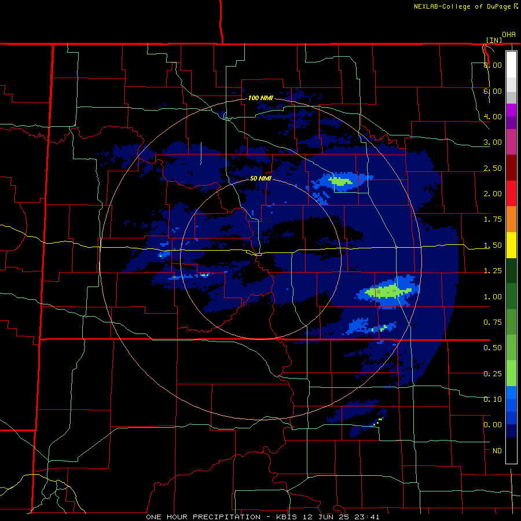Click the "[IN]" units label above legend
This screenshot has width=521, height=521.
494,40
